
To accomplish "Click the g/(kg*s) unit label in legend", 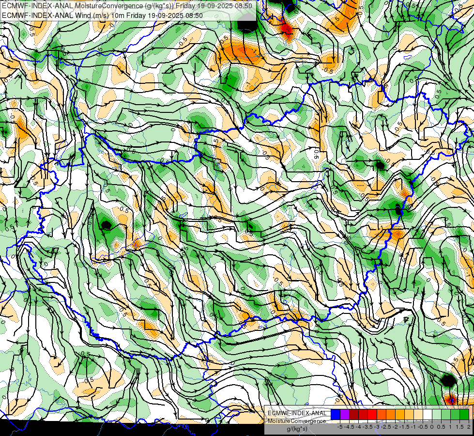I will 297,428.
